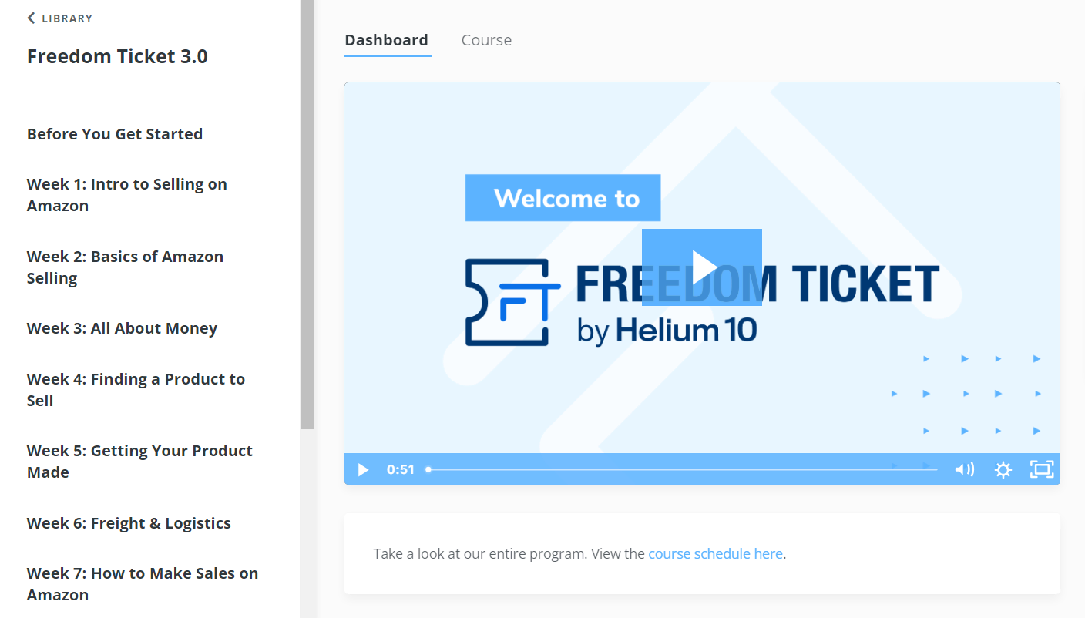The width and height of the screenshot is (1085, 618).
Task: Click the back arrow beside Library
Action: pyautogui.click(x=30, y=18)
